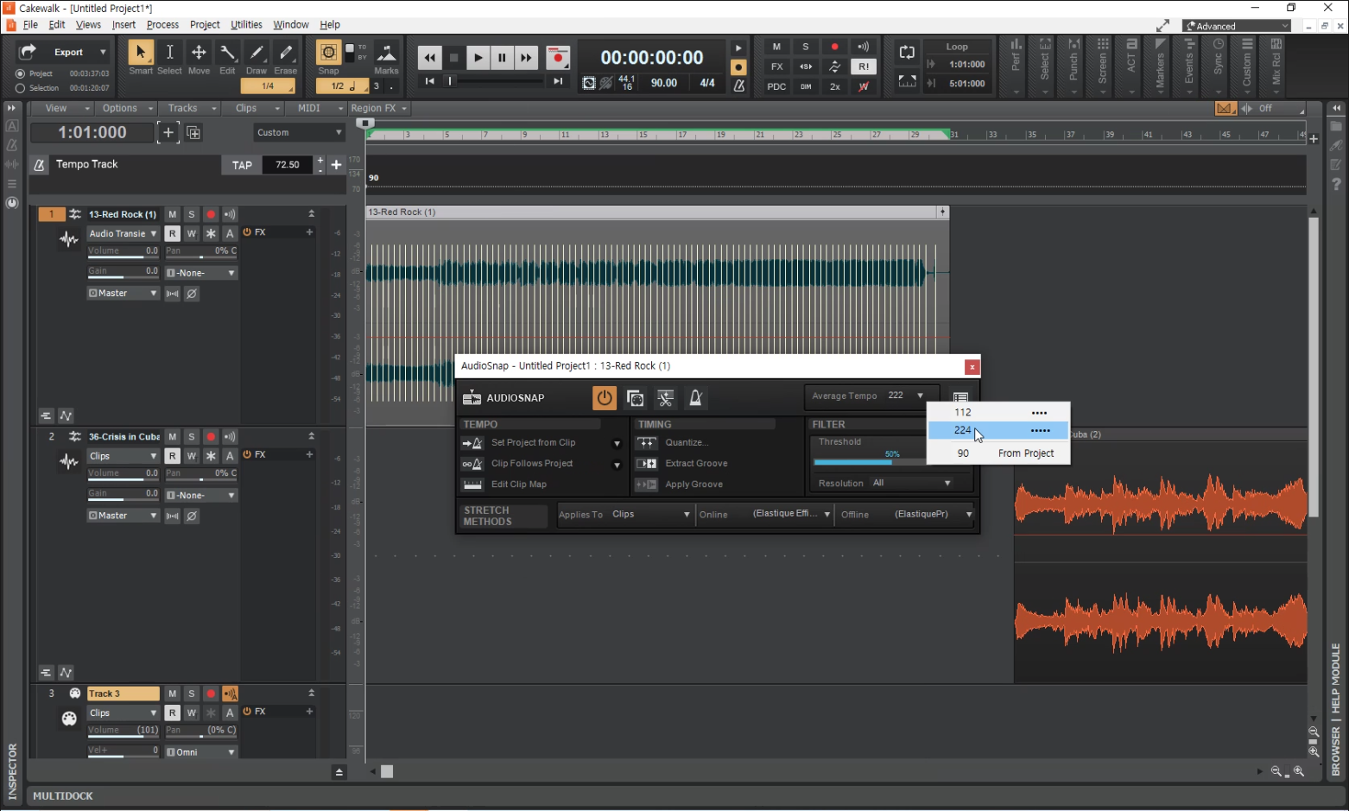Open the Applies To Clips dropdown
This screenshot has width=1349, height=811.
[x=650, y=515]
